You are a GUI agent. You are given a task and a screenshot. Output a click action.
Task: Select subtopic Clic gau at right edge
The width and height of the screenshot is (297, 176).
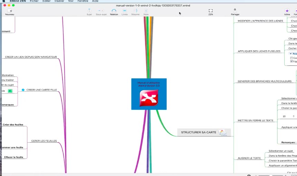293,38
